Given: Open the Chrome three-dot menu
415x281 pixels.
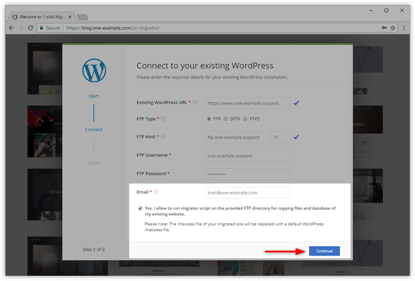Looking at the screenshot, I should pyautogui.click(x=404, y=28).
